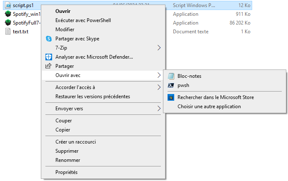Click the Skype icon in context menu

click(48, 39)
